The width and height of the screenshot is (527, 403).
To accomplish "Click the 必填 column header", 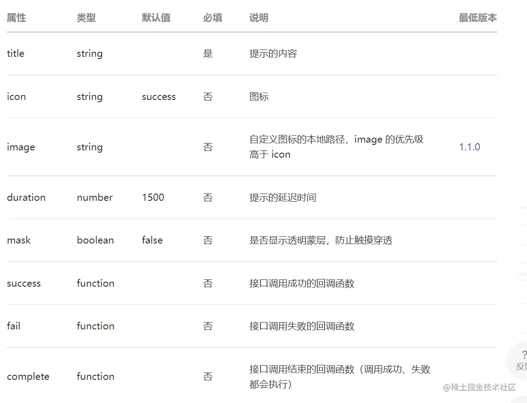I will point(212,18).
